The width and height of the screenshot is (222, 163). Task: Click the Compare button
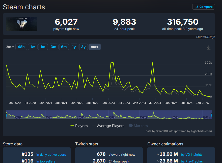(204, 7)
